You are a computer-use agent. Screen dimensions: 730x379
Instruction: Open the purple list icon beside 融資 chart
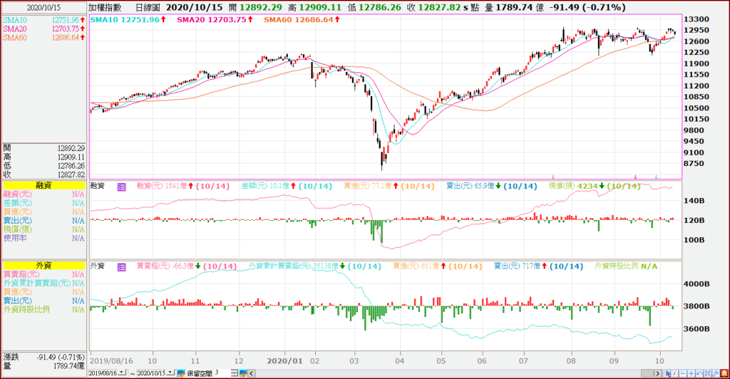point(121,187)
